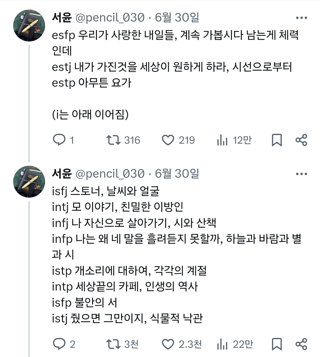Like the first tweet with 219 likes
This screenshot has width=322, height=357.
(x=168, y=140)
